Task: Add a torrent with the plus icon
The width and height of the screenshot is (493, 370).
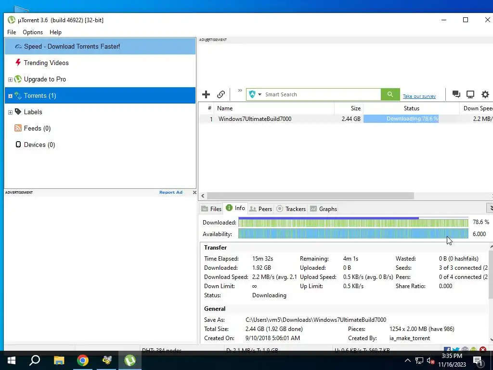Action: click(206, 94)
